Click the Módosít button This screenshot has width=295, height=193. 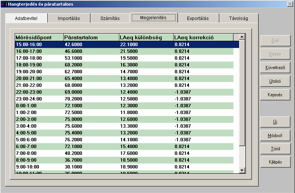pyautogui.click(x=275, y=136)
